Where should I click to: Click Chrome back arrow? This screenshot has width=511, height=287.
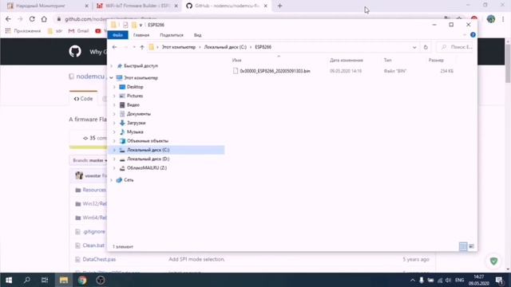(x=8, y=19)
